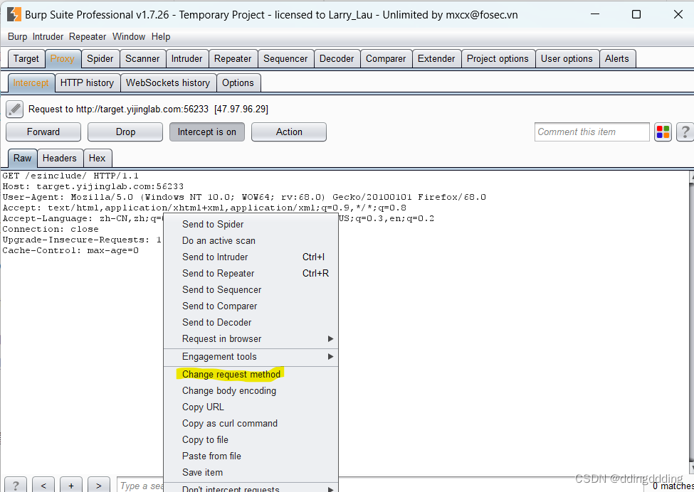Open the Decoder tab

[337, 59]
